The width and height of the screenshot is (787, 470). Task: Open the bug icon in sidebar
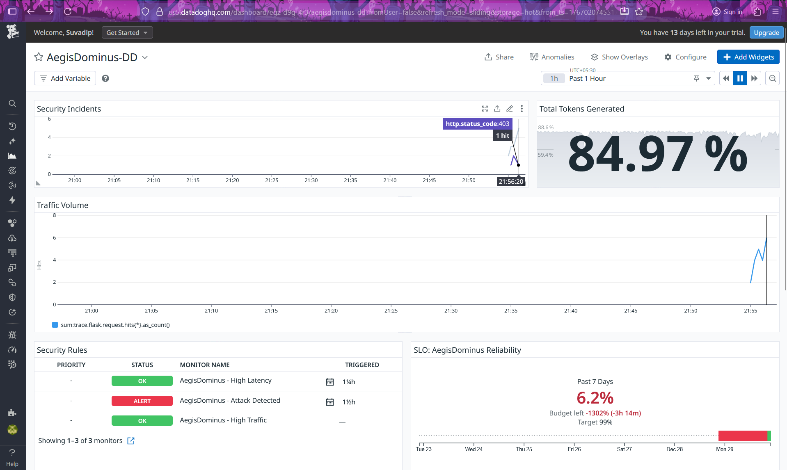point(12,335)
